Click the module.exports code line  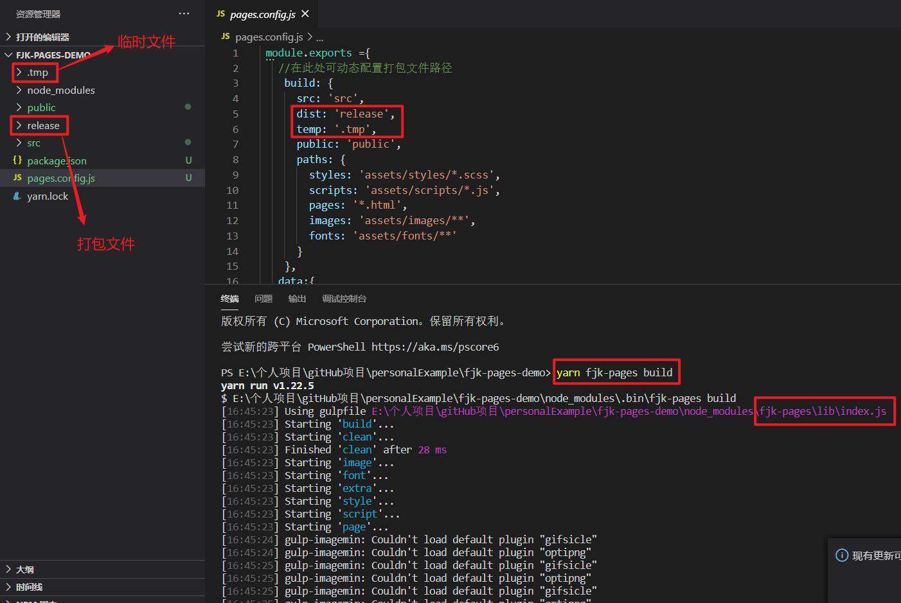tap(317, 53)
